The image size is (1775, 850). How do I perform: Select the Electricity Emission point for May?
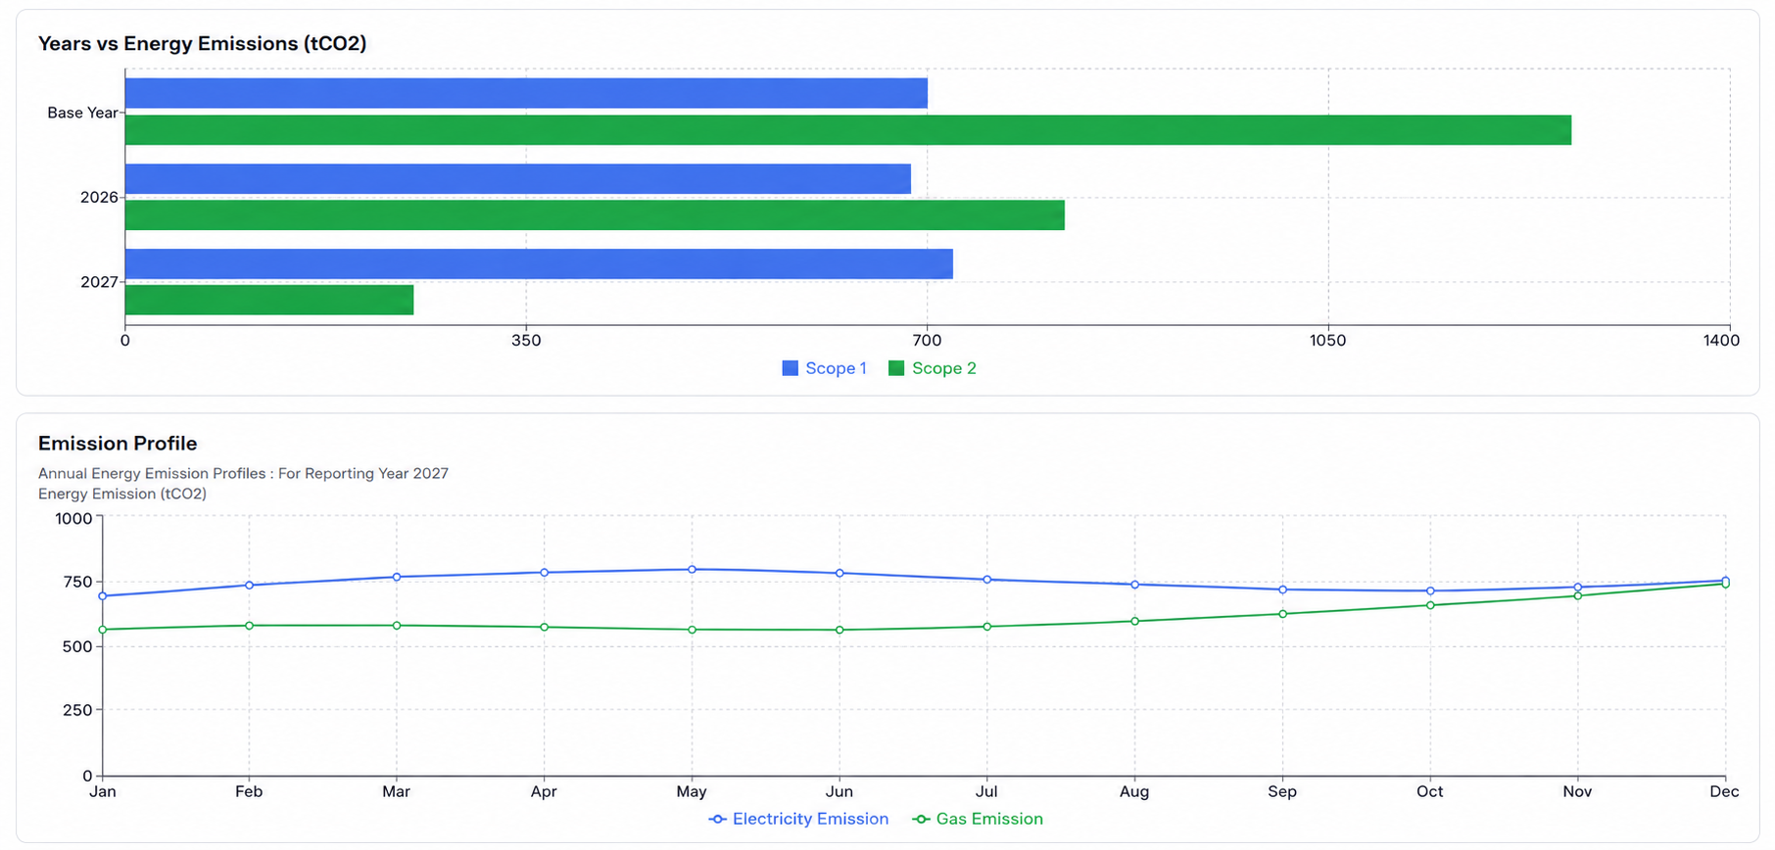click(x=692, y=569)
